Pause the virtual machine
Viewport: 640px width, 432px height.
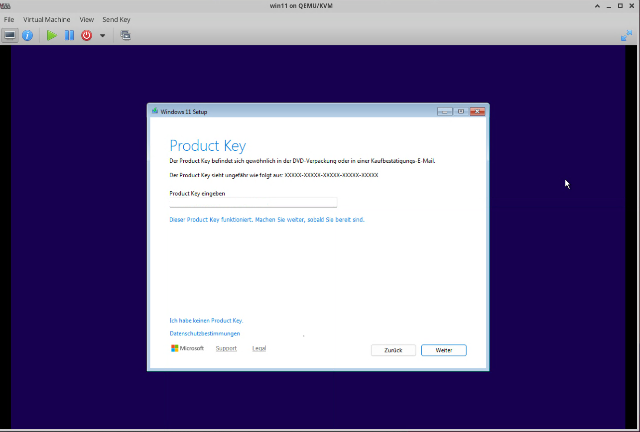click(x=69, y=35)
